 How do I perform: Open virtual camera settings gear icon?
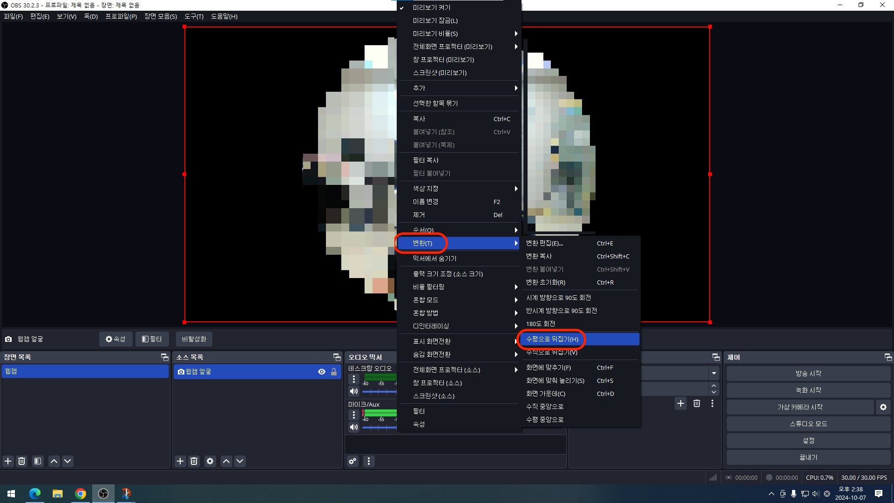coord(883,407)
